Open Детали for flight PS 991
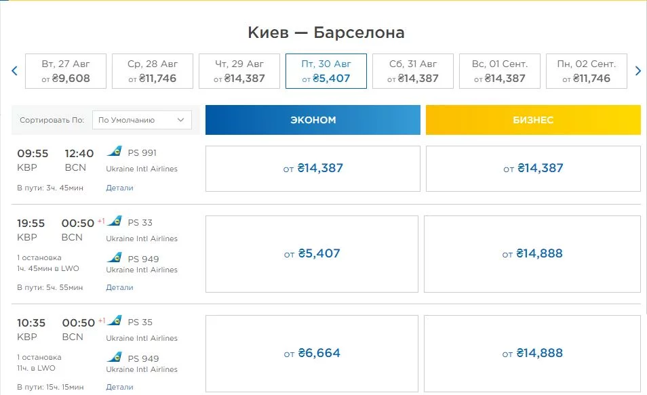 [x=119, y=188]
